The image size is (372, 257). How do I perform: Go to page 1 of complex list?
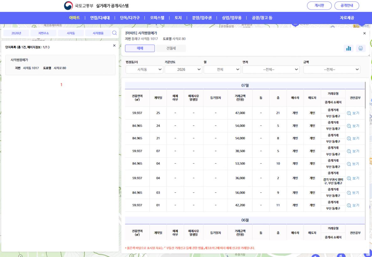61,85
